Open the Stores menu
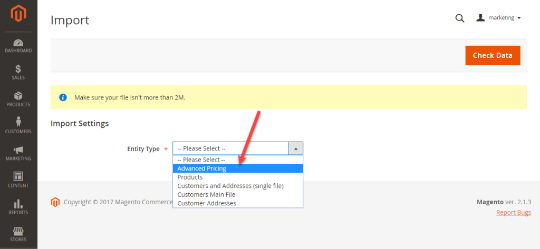The height and width of the screenshot is (249, 540). 18,234
